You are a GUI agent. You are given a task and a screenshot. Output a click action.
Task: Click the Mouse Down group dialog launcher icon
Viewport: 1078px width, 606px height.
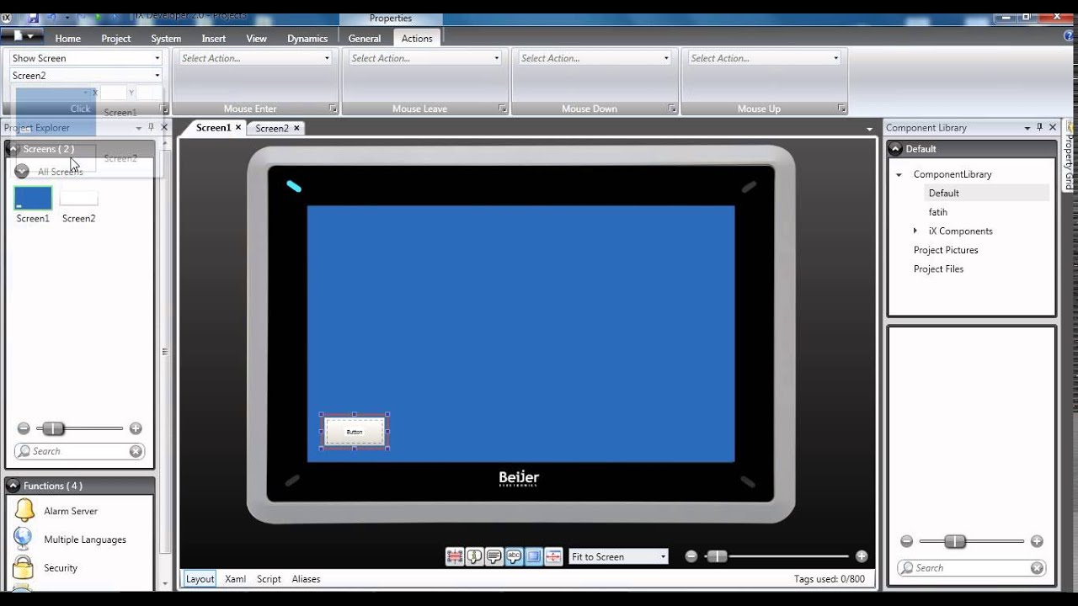point(672,109)
